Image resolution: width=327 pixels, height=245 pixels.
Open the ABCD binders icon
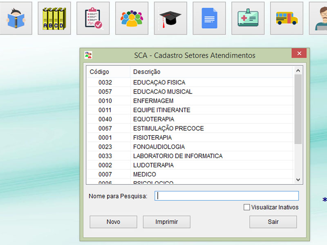point(54,18)
